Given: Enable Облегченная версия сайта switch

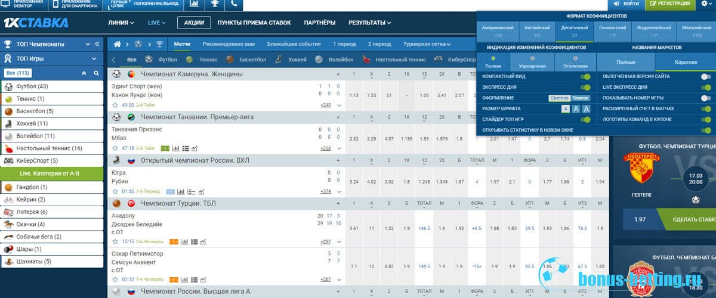Looking at the screenshot, I should pos(706,76).
